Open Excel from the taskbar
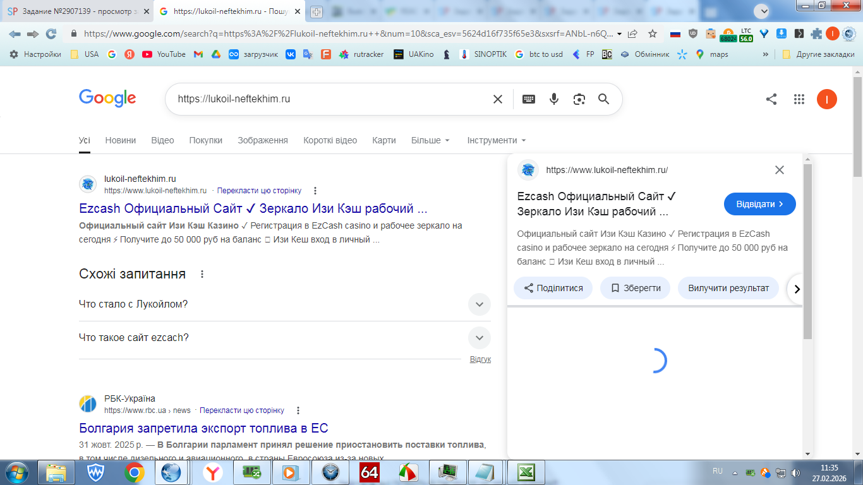Image resolution: width=863 pixels, height=485 pixels. click(526, 472)
